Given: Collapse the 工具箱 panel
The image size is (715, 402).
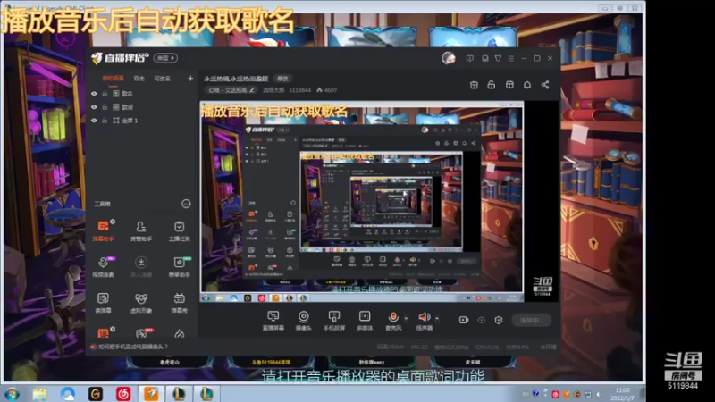Looking at the screenshot, I should point(186,204).
